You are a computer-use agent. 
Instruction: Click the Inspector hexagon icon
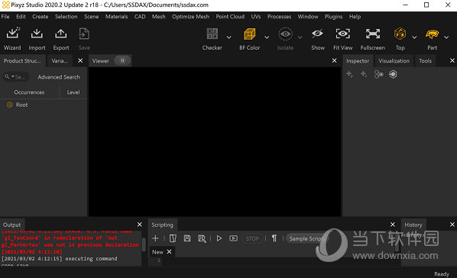(393, 74)
